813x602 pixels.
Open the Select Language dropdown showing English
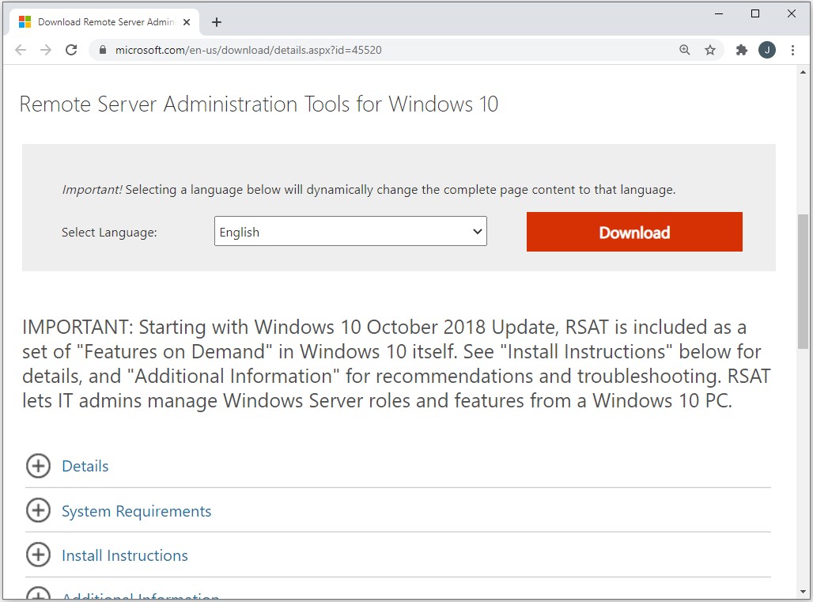pyautogui.click(x=350, y=231)
